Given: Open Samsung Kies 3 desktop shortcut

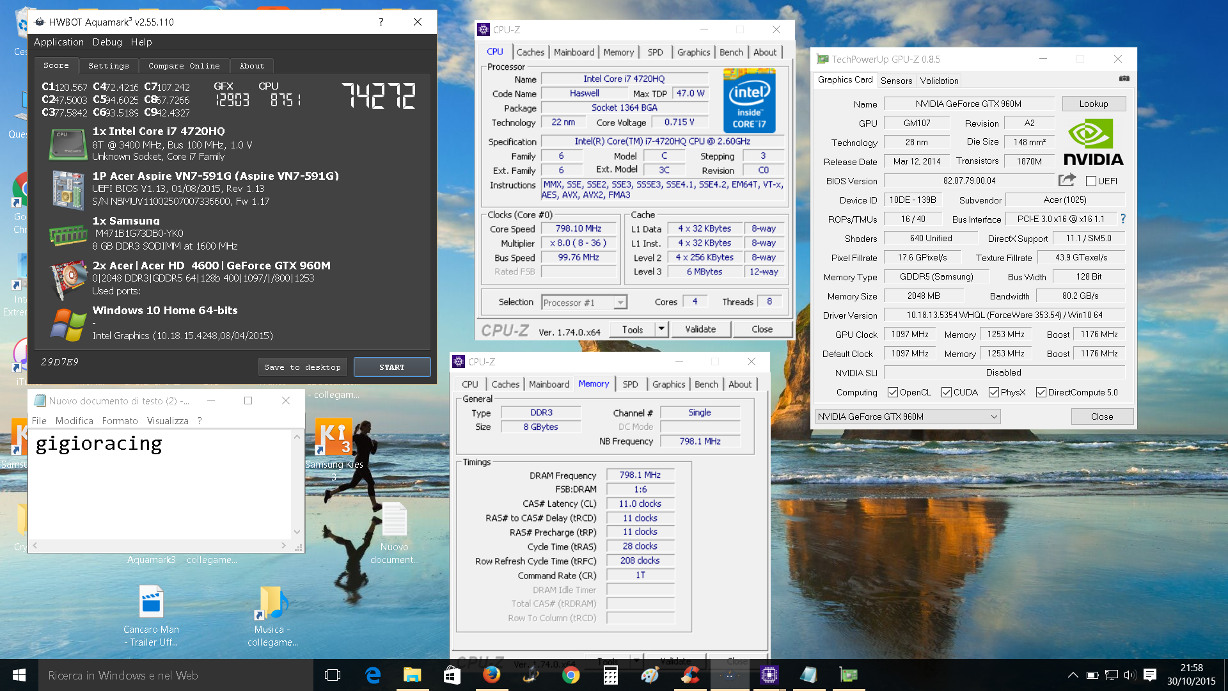Looking at the screenshot, I should pyautogui.click(x=334, y=449).
